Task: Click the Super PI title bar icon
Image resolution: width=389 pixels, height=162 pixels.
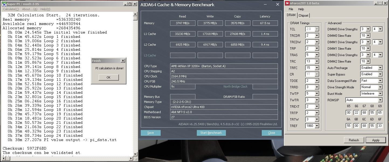Action: pyautogui.click(x=4, y=4)
